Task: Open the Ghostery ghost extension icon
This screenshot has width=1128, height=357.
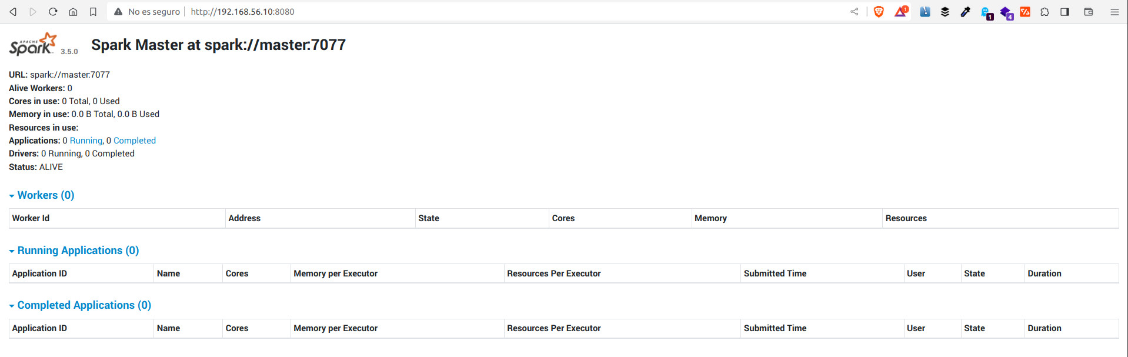Action: point(986,13)
